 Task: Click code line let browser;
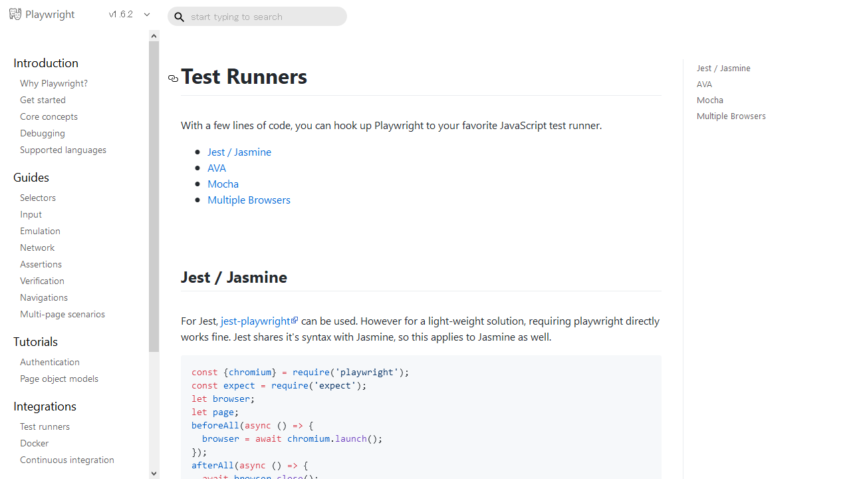tap(223, 399)
